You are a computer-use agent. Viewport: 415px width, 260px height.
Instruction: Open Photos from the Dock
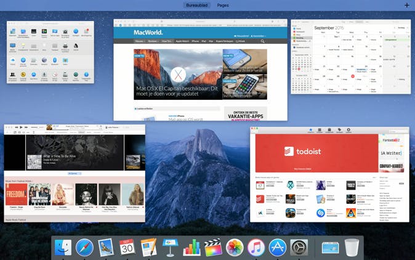(x=235, y=248)
